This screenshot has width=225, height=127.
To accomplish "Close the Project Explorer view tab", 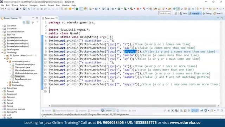I will [20, 18].
